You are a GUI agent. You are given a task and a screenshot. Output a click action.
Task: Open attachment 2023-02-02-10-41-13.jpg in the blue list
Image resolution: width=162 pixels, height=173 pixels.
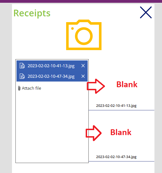pos(51,66)
